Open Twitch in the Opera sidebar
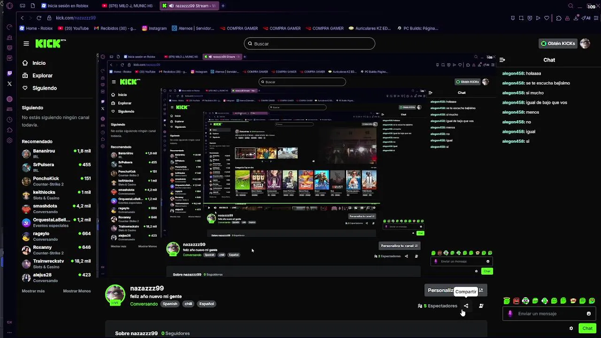Image resolution: width=601 pixels, height=338 pixels. click(x=9, y=73)
